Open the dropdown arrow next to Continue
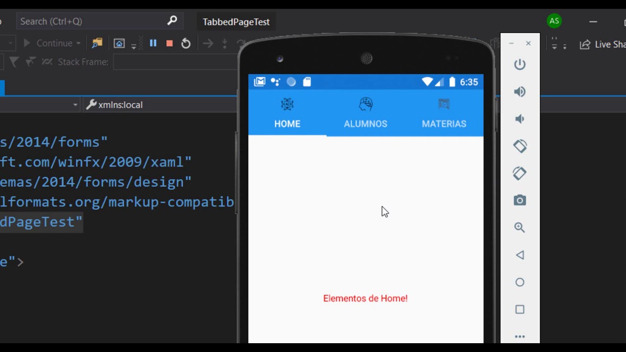Viewport: 626px width, 352px height. (78, 44)
